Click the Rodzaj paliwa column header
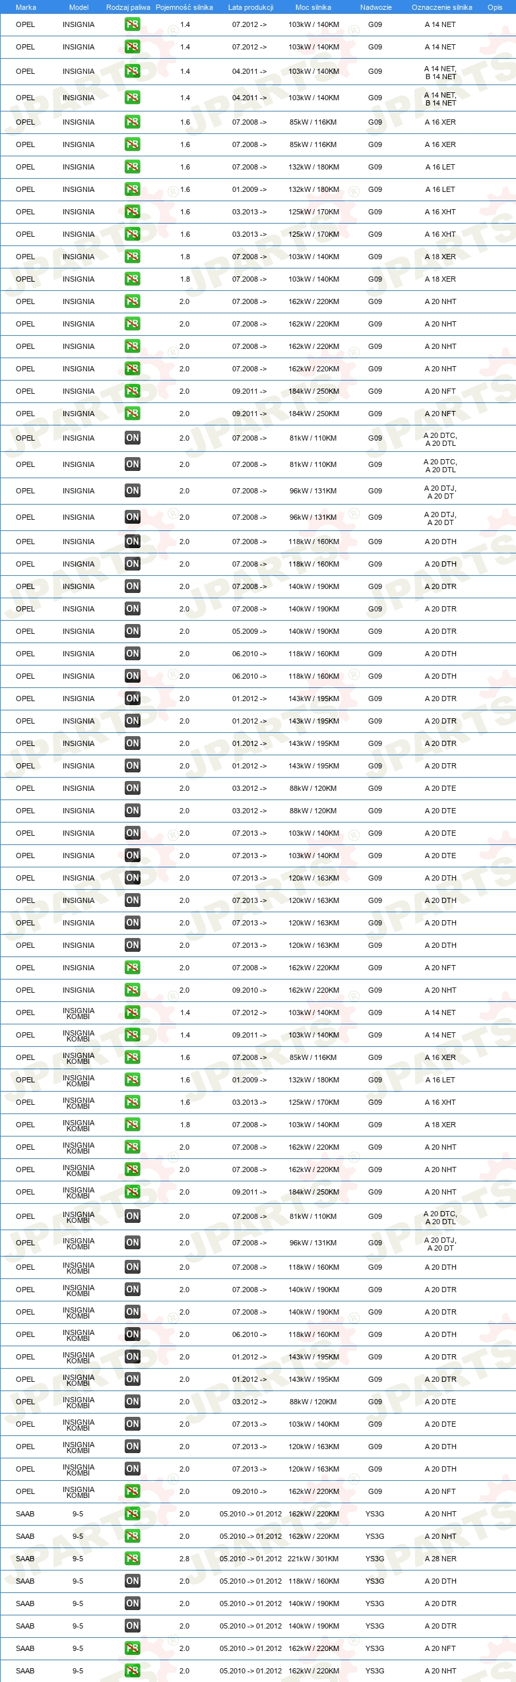 click(x=128, y=7)
